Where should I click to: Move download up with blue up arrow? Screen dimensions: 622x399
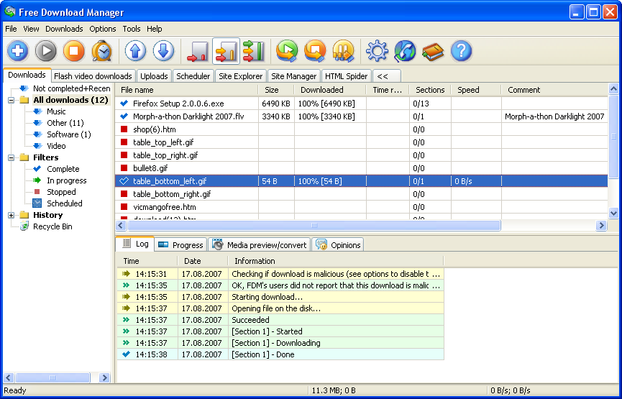pyautogui.click(x=135, y=51)
